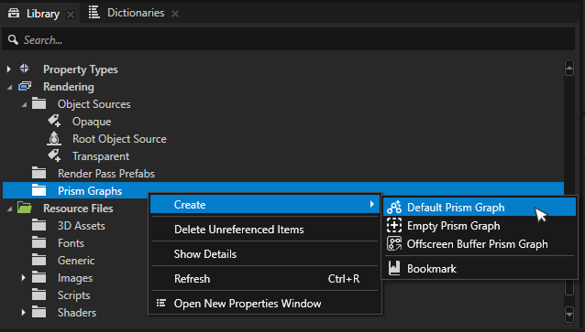Click the Root Object Source icon
This screenshot has height=332, width=585.
[54, 138]
